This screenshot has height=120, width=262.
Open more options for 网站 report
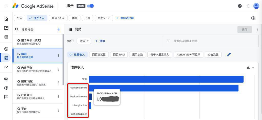[59, 55]
